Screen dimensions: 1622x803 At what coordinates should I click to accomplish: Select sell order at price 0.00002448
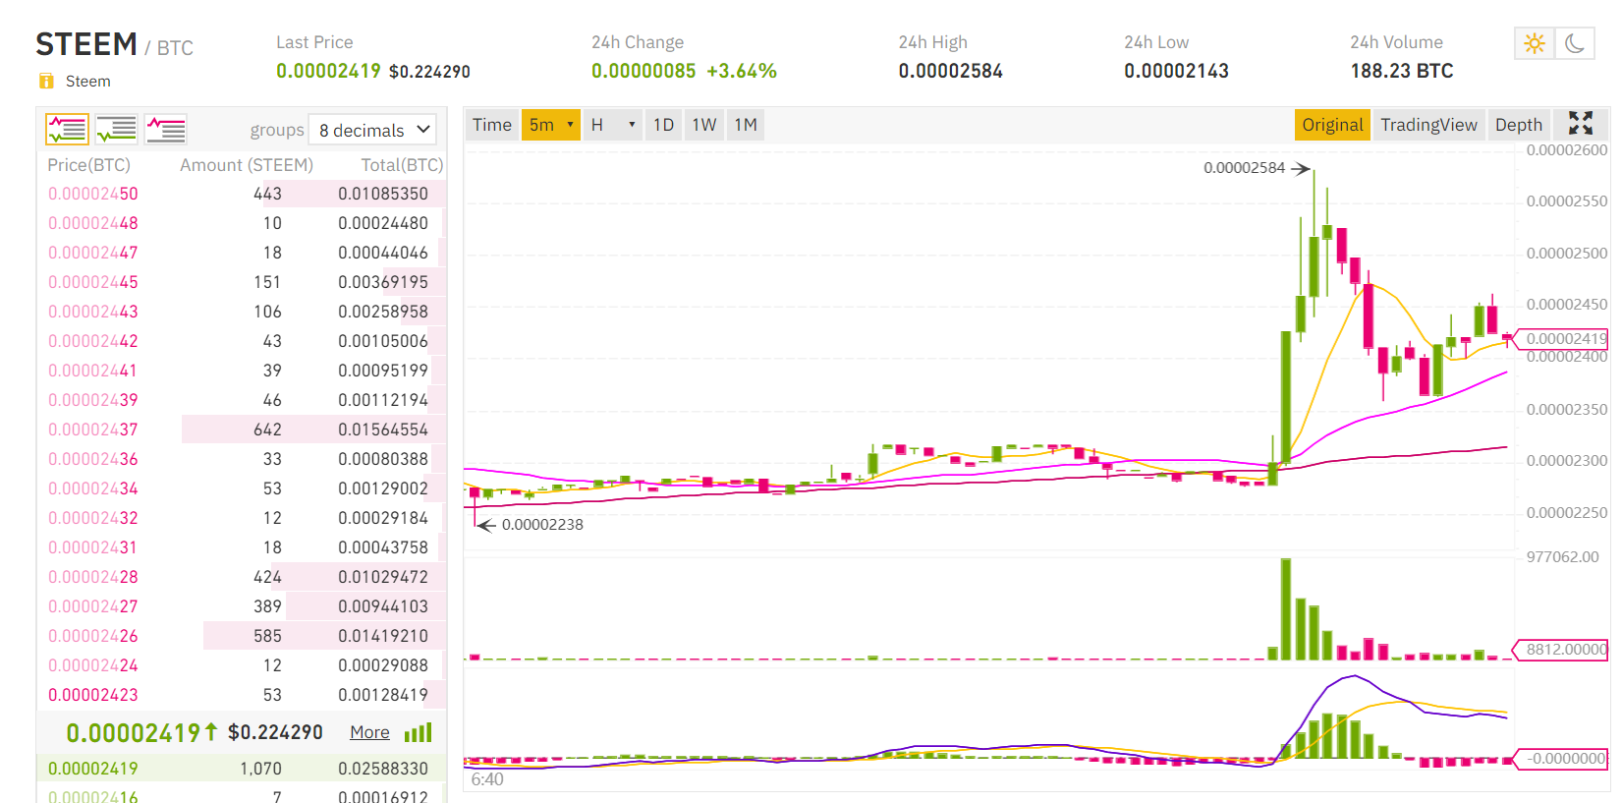pyautogui.click(x=242, y=223)
